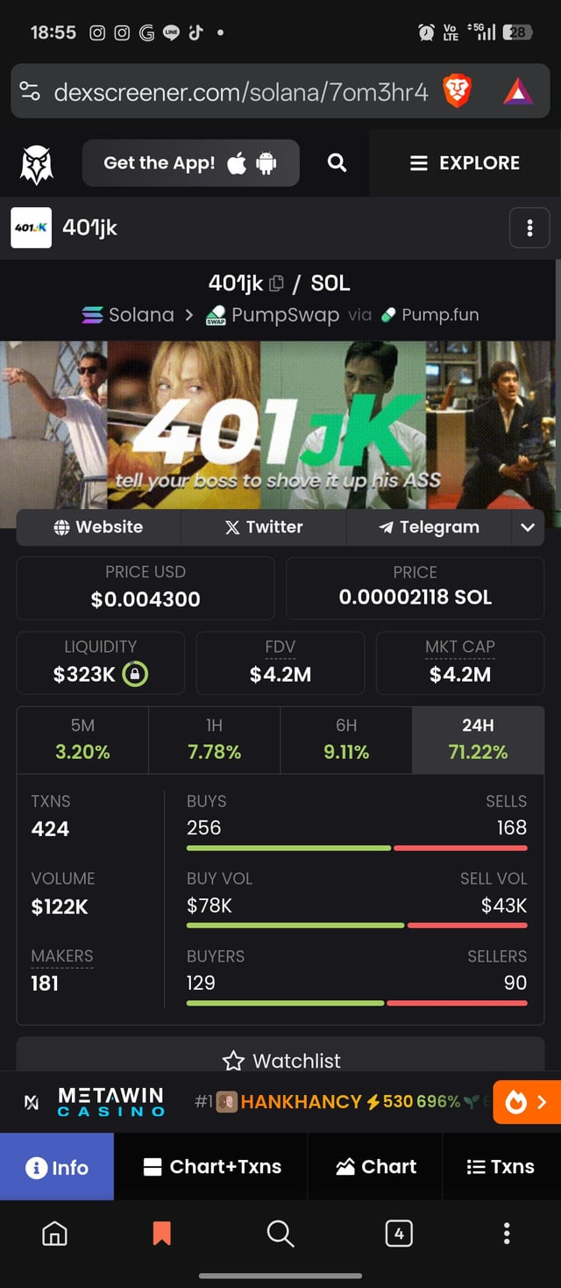Viewport: 561px width, 1288px height.
Task: Tap the Brave shield icon
Action: click(x=458, y=90)
